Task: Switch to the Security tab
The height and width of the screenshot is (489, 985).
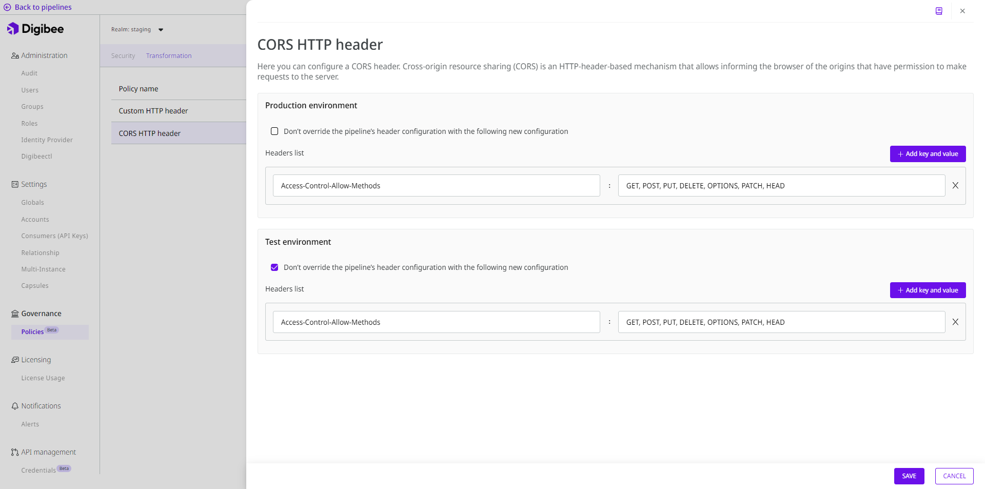Action: pyautogui.click(x=123, y=56)
